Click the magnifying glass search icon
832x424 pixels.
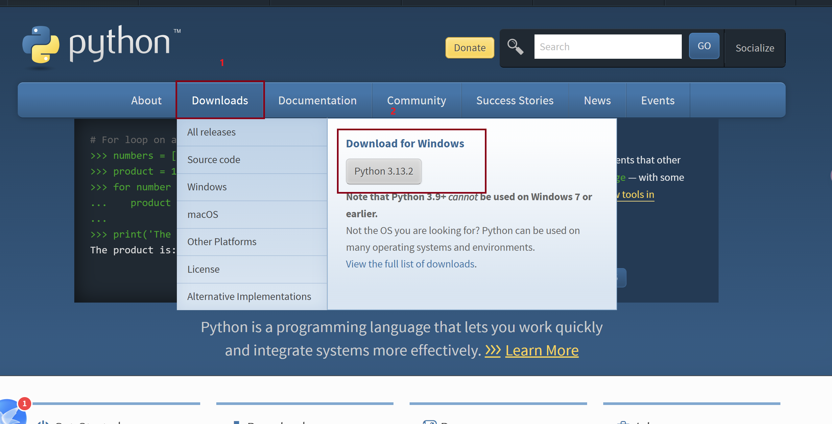click(515, 47)
